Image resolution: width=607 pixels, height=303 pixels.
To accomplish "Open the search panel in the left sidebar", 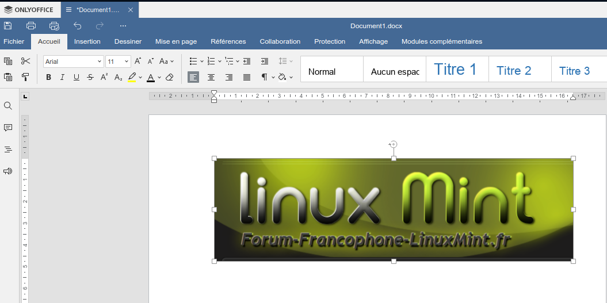I will pos(7,106).
